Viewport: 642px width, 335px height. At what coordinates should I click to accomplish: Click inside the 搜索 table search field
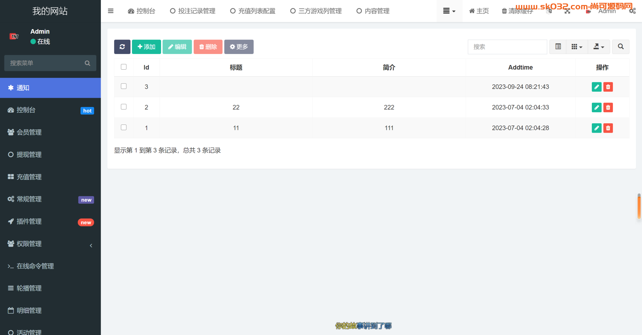click(507, 47)
